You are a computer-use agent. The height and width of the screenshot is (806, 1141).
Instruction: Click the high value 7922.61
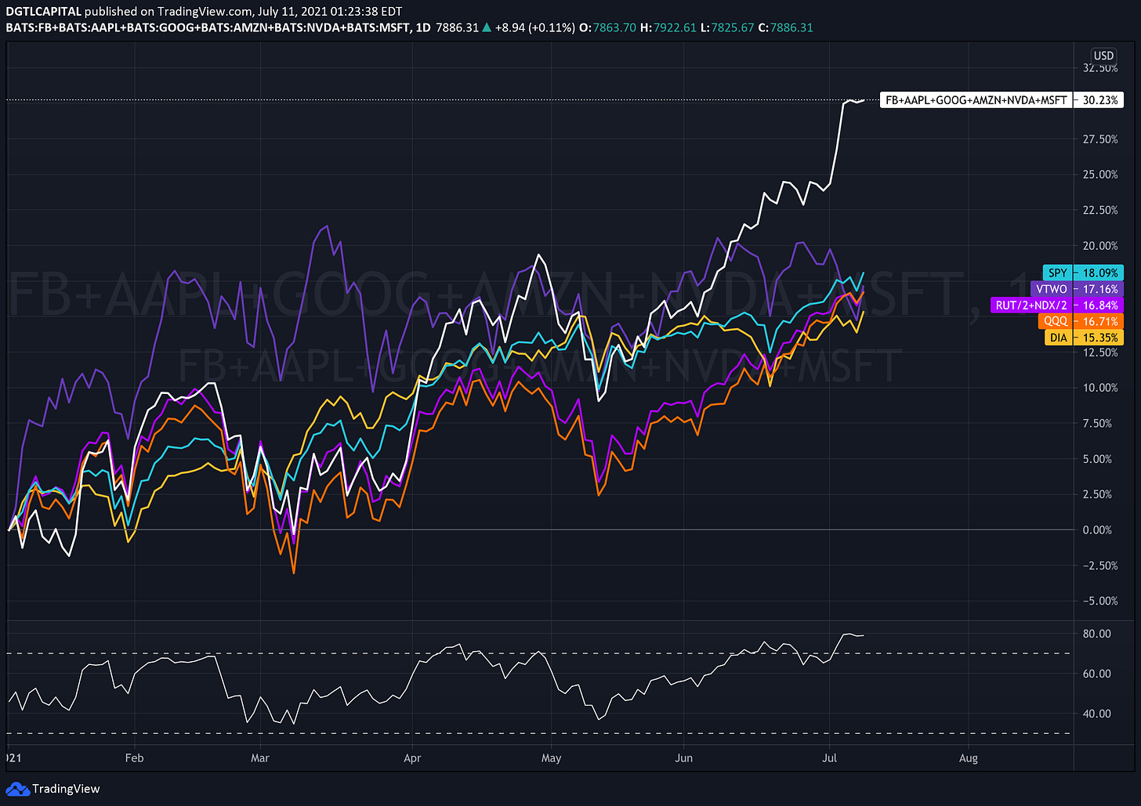(673, 27)
